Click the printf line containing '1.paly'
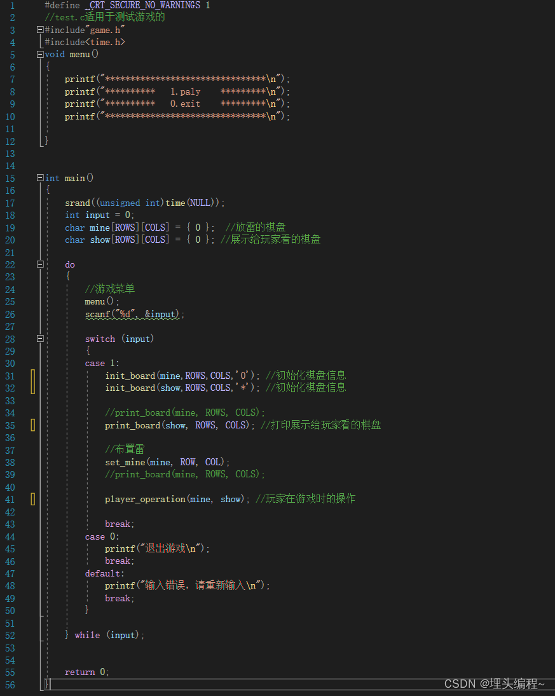This screenshot has height=696, width=555. pos(177,92)
